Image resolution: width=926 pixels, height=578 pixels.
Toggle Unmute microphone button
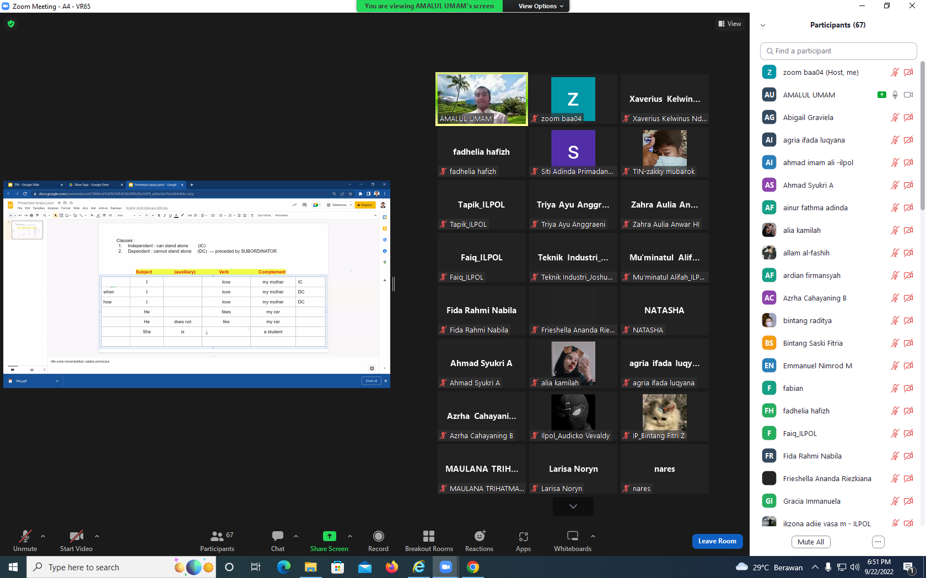[x=25, y=536]
